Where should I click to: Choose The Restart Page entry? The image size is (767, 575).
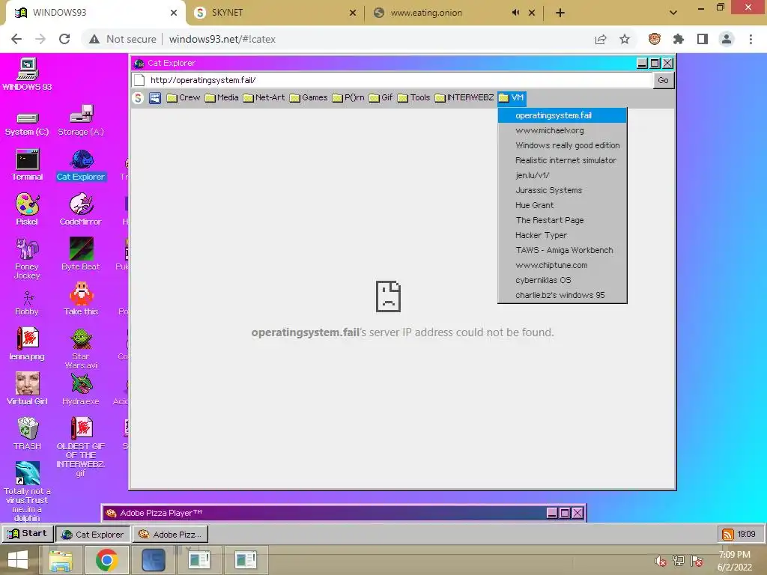pos(562,220)
